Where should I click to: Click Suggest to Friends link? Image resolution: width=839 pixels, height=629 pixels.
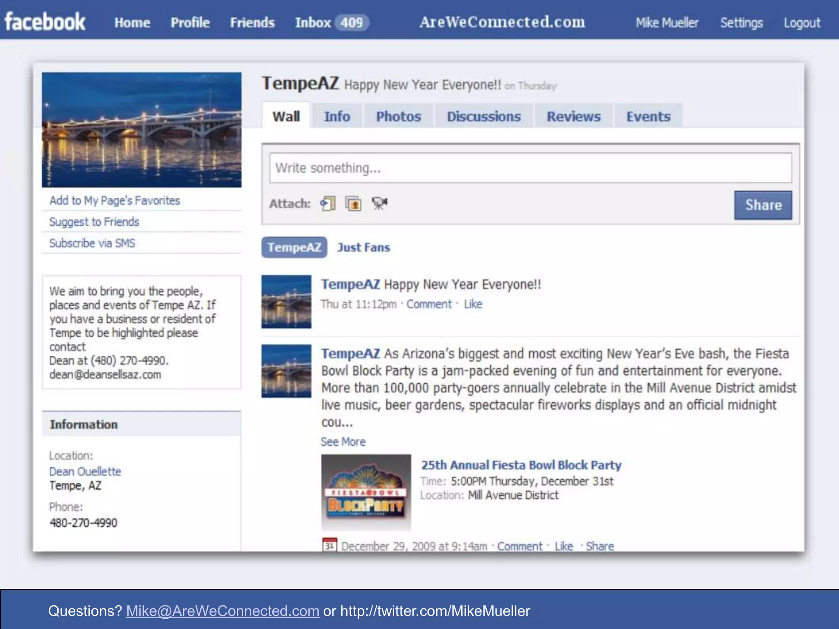coord(94,222)
